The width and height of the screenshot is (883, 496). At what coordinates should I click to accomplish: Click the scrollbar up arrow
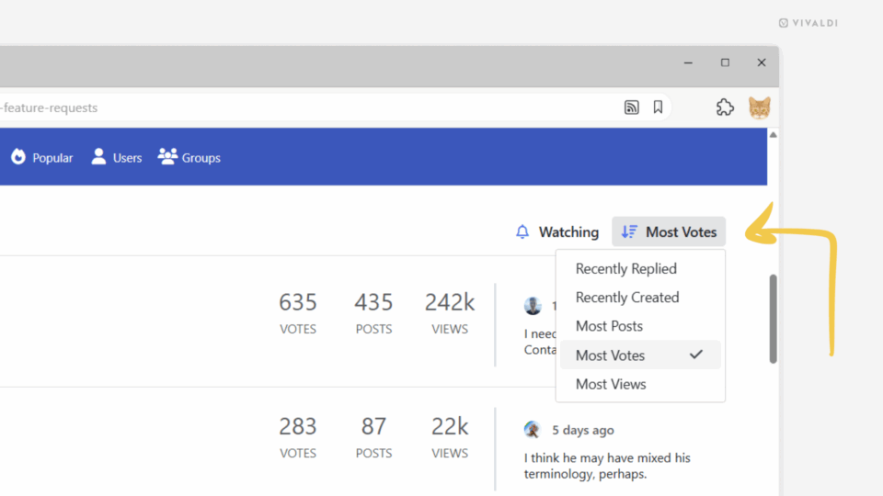(774, 135)
